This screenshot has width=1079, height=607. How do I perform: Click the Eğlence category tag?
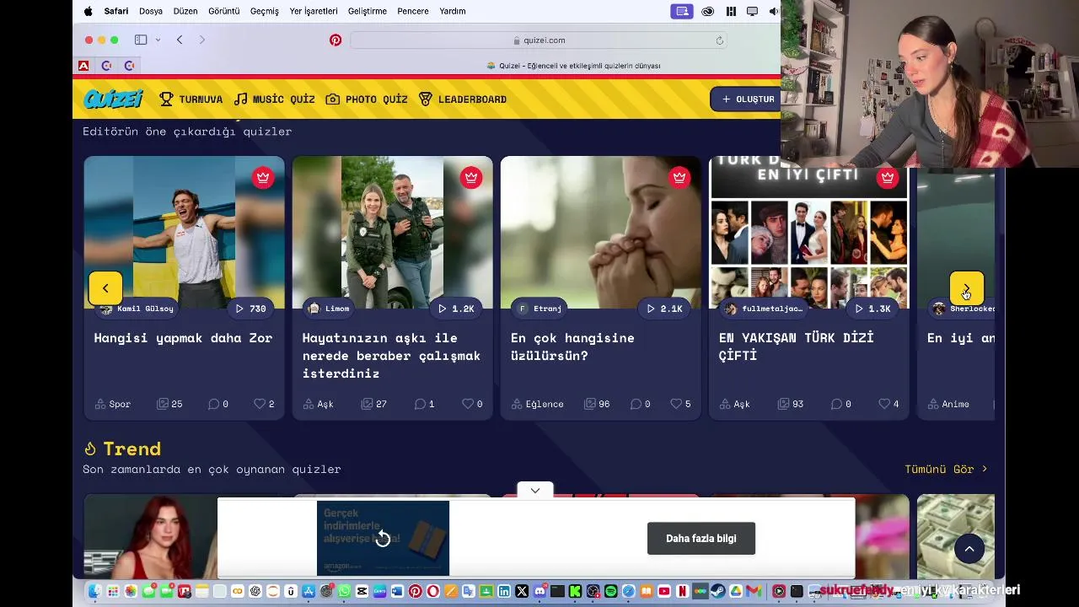(537, 404)
